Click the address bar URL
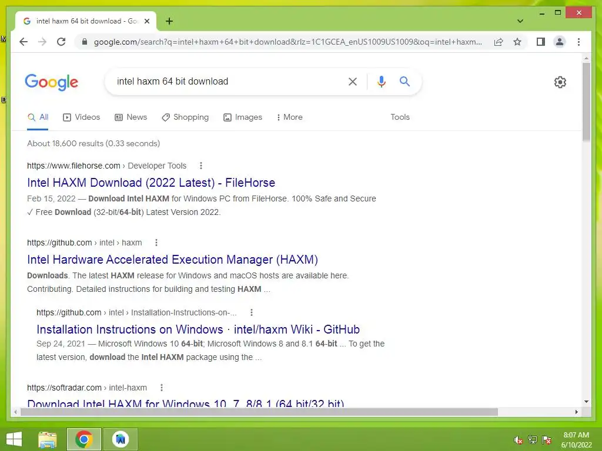Image resolution: width=602 pixels, height=451 pixels. [288, 42]
